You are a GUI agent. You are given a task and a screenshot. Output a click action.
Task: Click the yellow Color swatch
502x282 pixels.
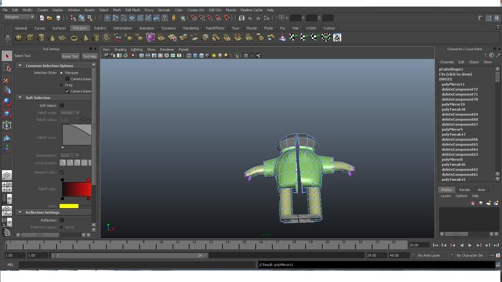[x=69, y=206]
